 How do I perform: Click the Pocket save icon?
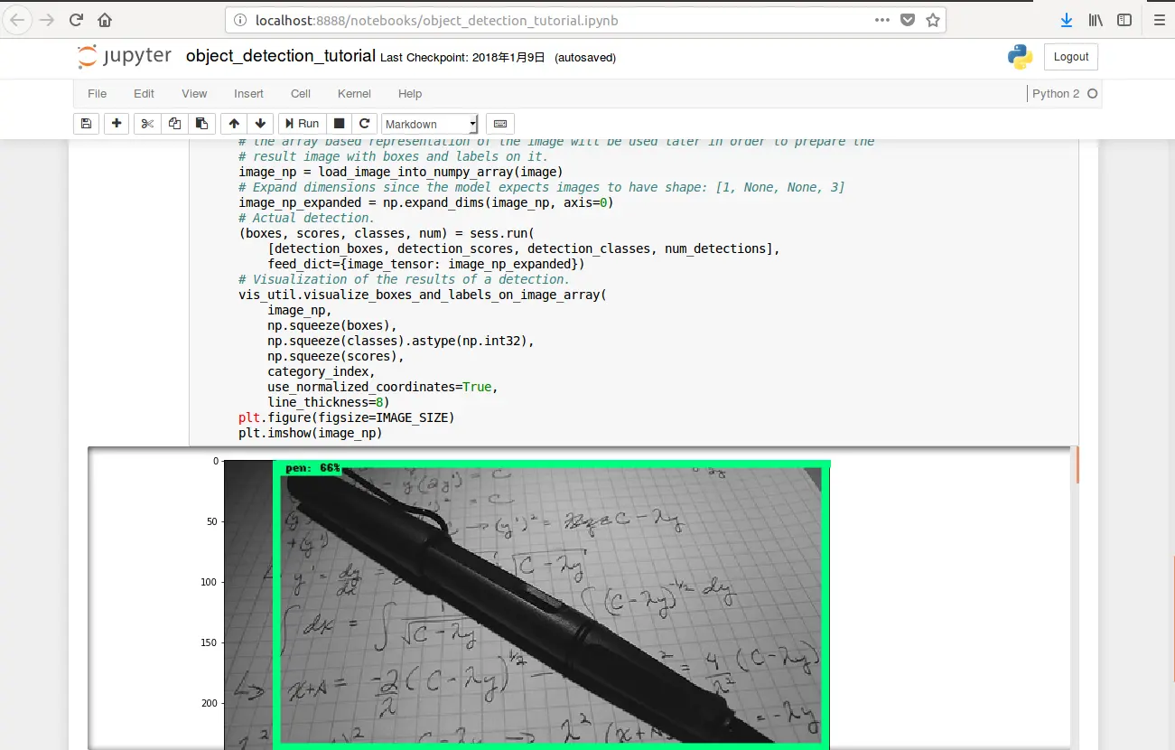click(x=908, y=20)
